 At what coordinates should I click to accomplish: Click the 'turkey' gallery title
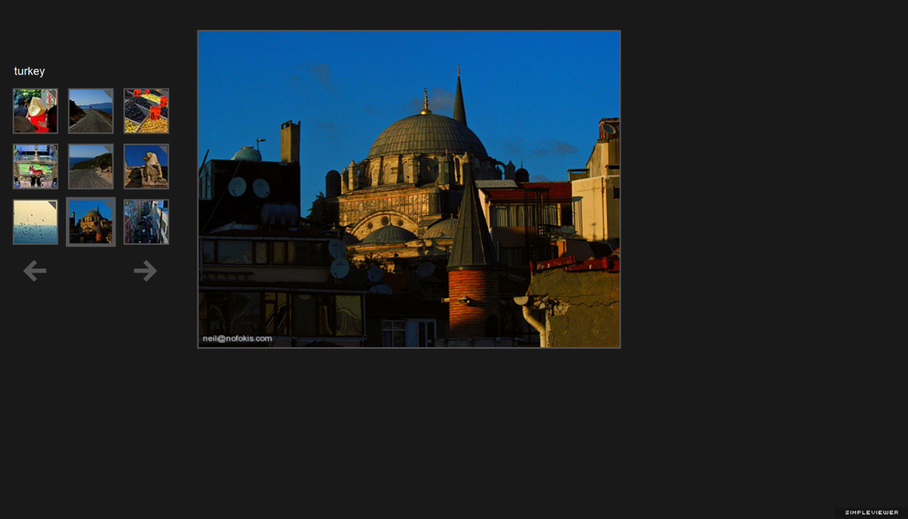[x=30, y=71]
